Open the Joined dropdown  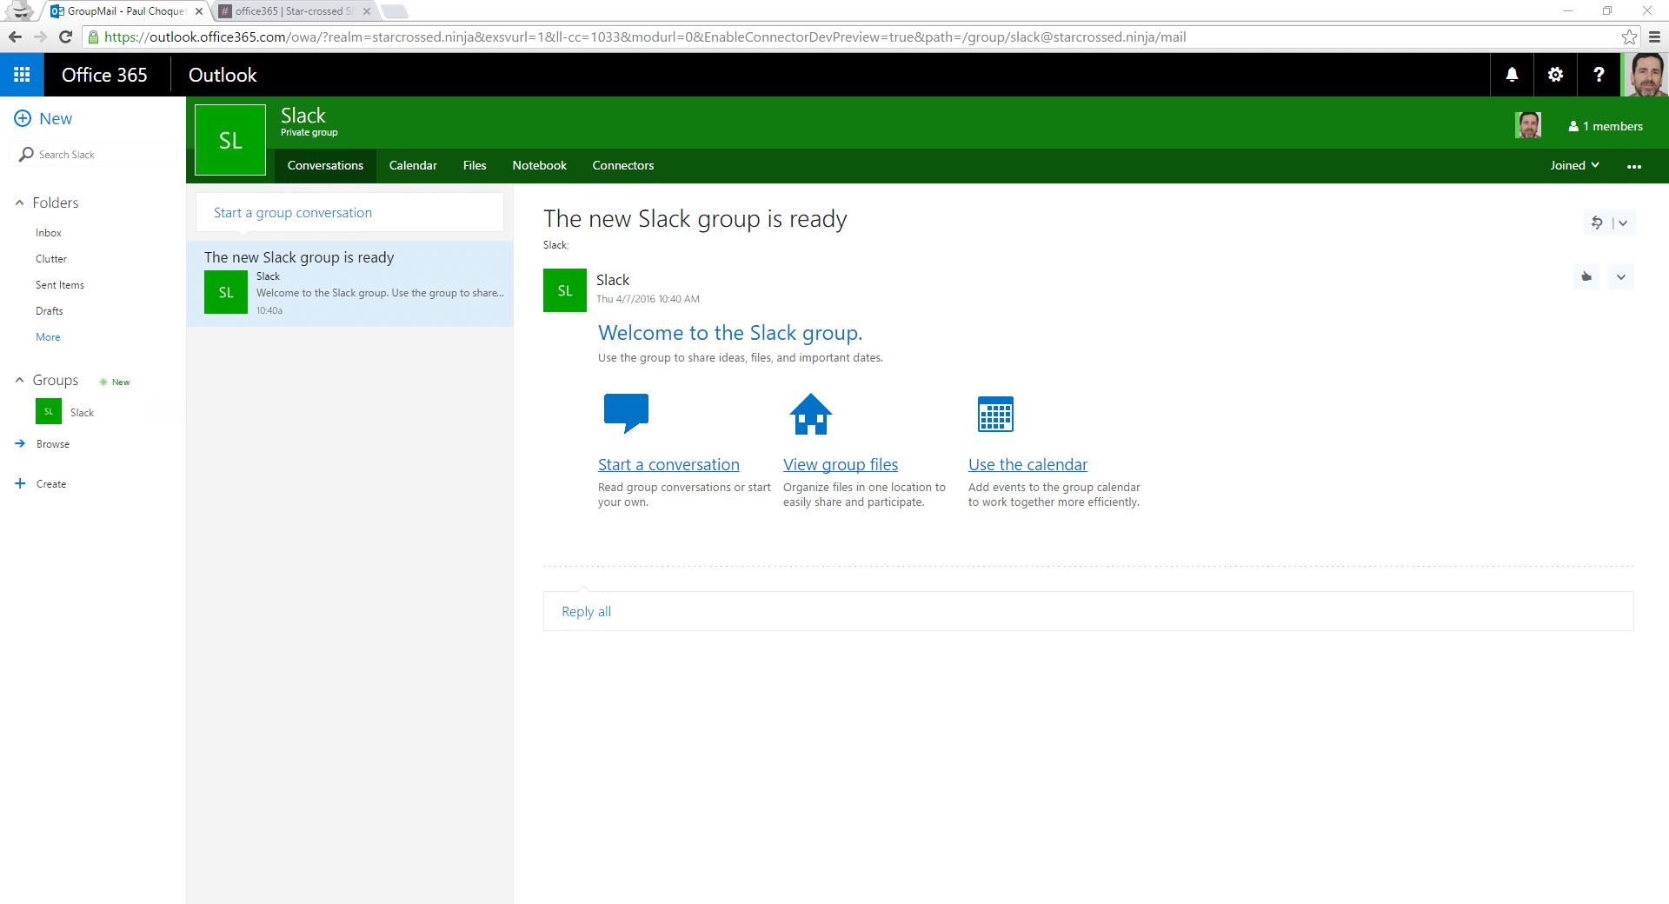pyautogui.click(x=1574, y=165)
